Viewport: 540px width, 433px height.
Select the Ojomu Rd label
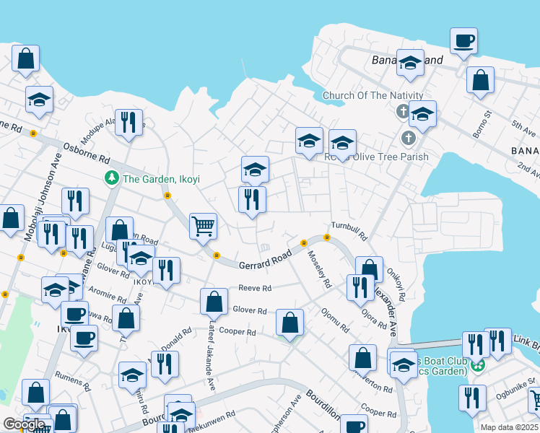pos(335,320)
